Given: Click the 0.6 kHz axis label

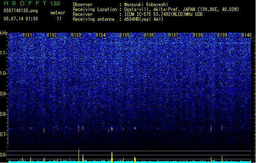Looking at the screenshot, I should [x=3, y=155].
